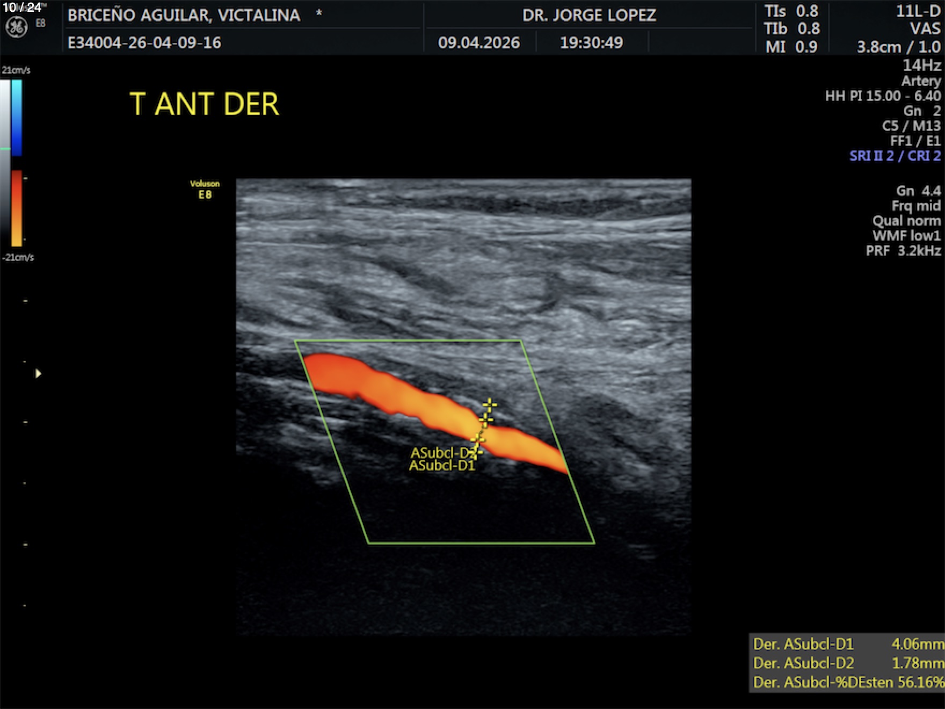
Task: Click the PRF 3.2kHz parameter
Action: (x=903, y=251)
